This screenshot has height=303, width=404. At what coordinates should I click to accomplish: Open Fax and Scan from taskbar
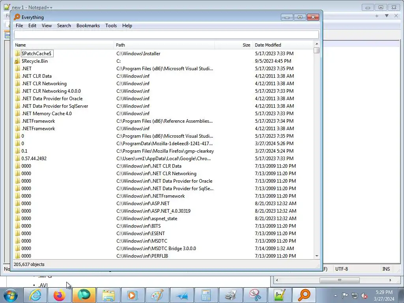point(230,295)
